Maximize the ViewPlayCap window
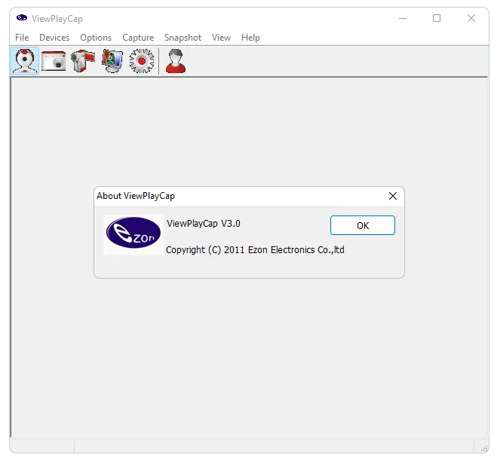Screen dimensions: 497x458 tap(437, 18)
